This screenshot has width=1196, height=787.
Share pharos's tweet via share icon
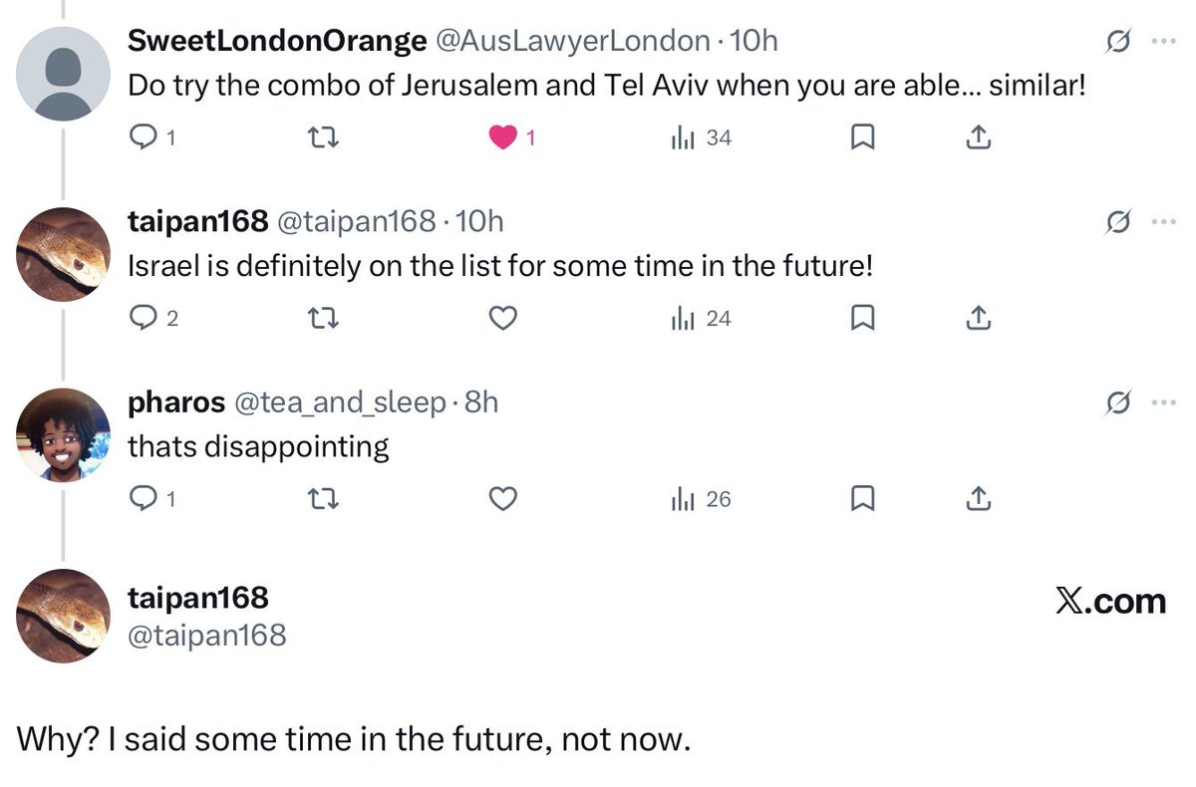point(979,499)
